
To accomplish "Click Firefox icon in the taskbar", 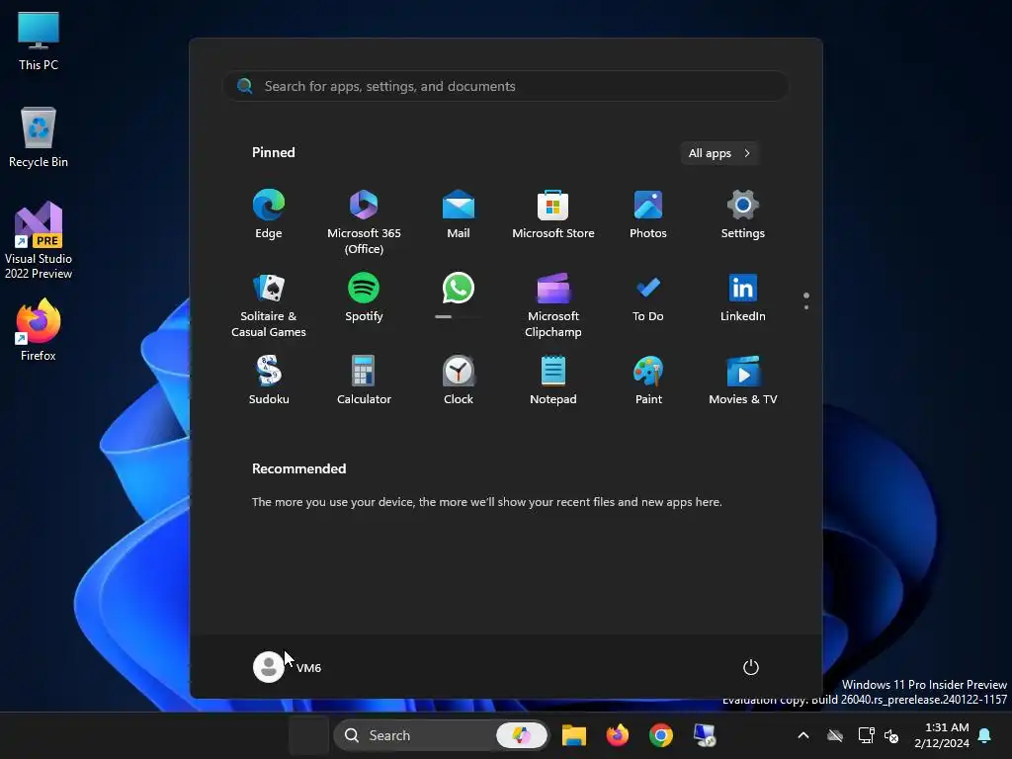I will coord(618,735).
